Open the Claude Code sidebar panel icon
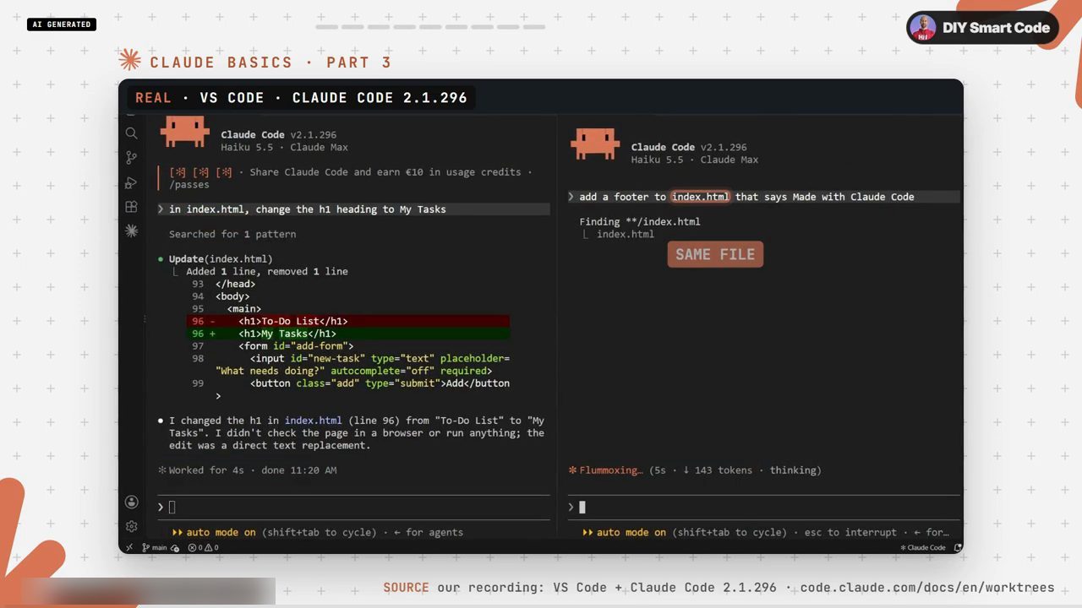 pos(131,230)
